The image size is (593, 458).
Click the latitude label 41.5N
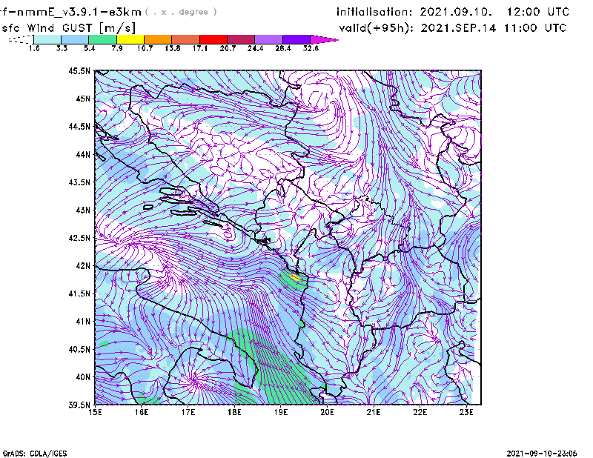pos(79,293)
